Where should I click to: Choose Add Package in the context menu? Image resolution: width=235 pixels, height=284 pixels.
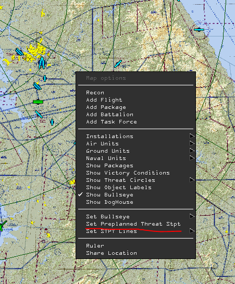[106, 107]
